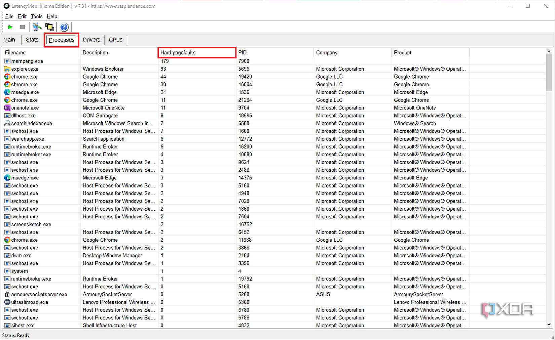
Task: Click the scrollbar up arrow
Action: 549,51
